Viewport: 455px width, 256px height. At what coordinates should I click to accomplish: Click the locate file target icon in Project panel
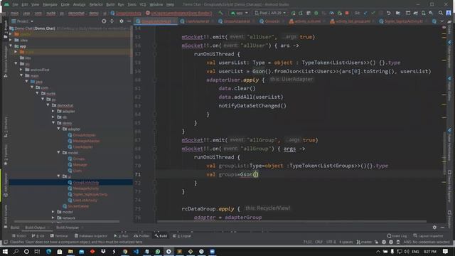pyautogui.click(x=104, y=21)
